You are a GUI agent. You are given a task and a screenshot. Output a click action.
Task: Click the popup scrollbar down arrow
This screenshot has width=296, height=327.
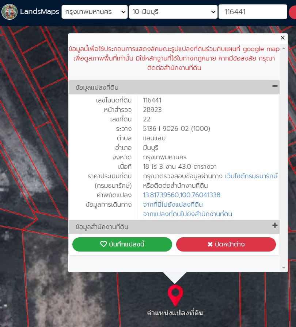[x=284, y=268]
